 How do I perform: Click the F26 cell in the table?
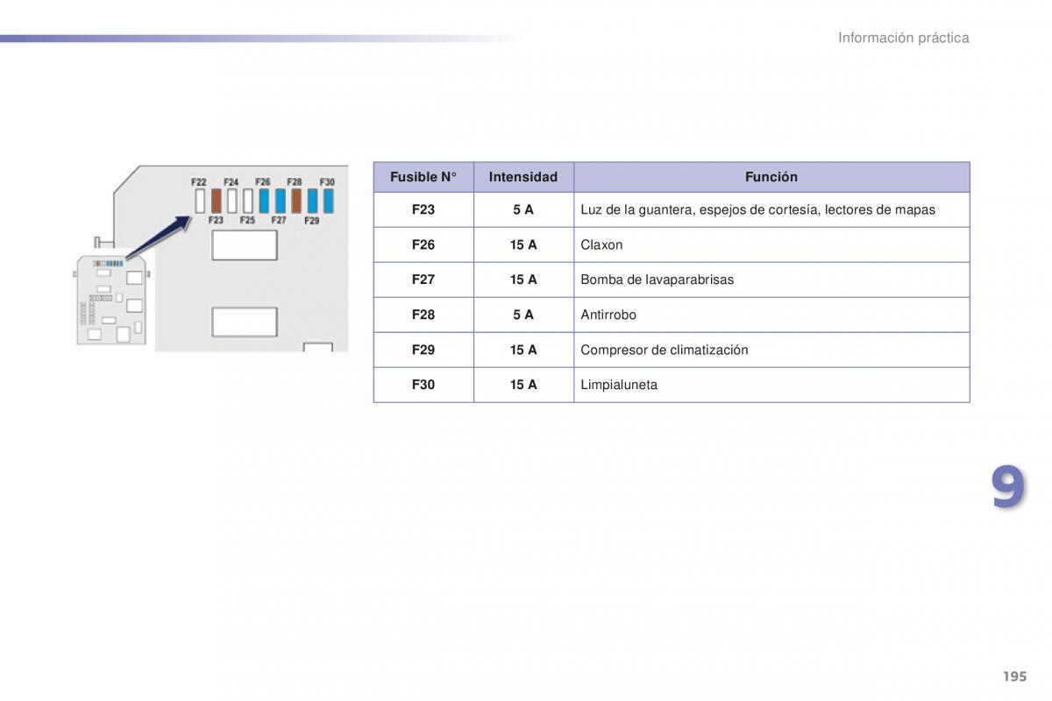[x=423, y=244]
